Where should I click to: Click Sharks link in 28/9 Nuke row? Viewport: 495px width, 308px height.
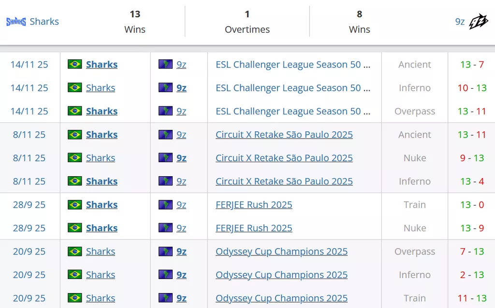[x=102, y=228]
